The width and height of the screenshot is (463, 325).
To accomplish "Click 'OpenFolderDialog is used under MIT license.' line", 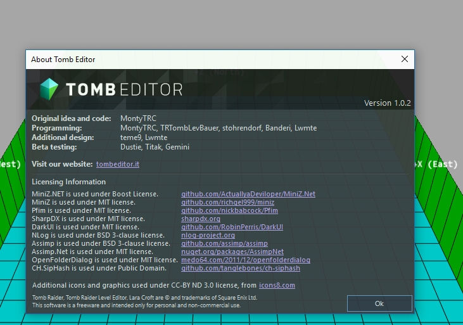I will (x=105, y=260).
